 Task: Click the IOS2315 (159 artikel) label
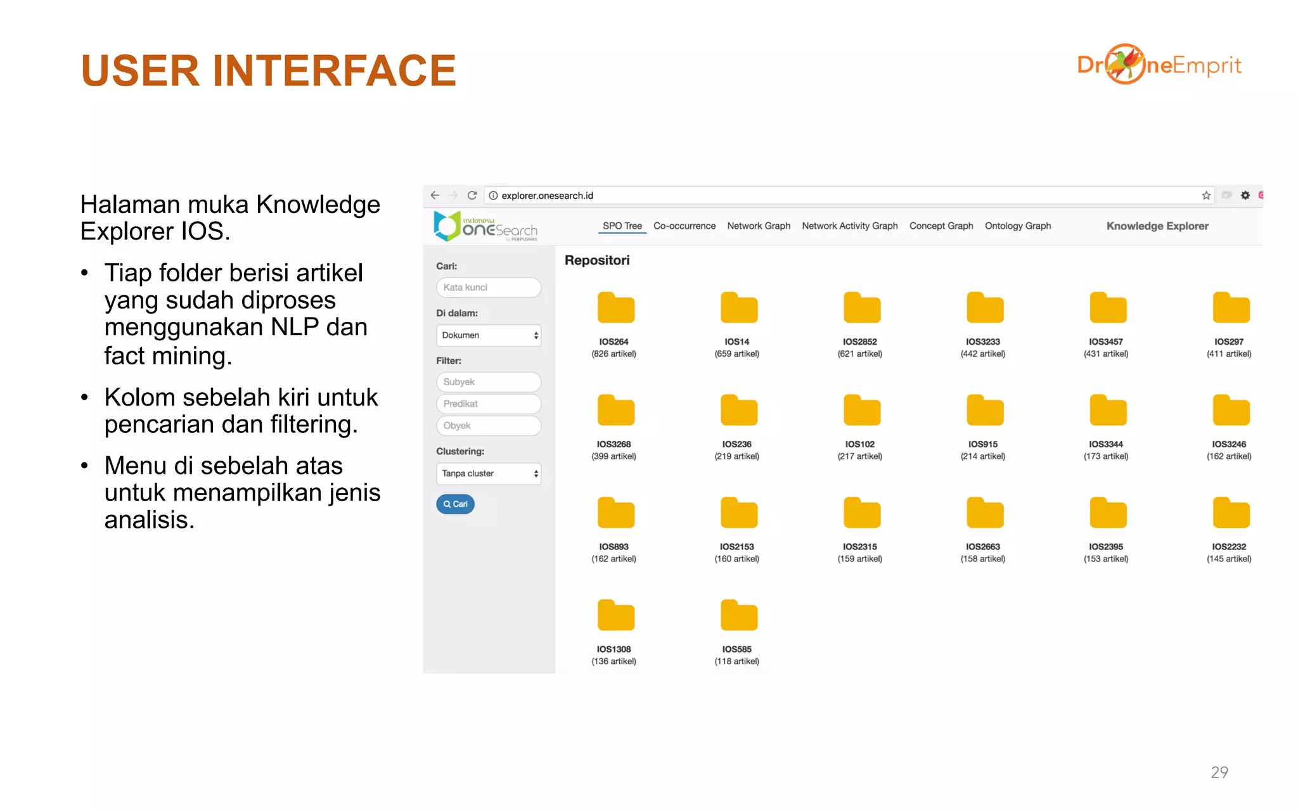(x=859, y=553)
